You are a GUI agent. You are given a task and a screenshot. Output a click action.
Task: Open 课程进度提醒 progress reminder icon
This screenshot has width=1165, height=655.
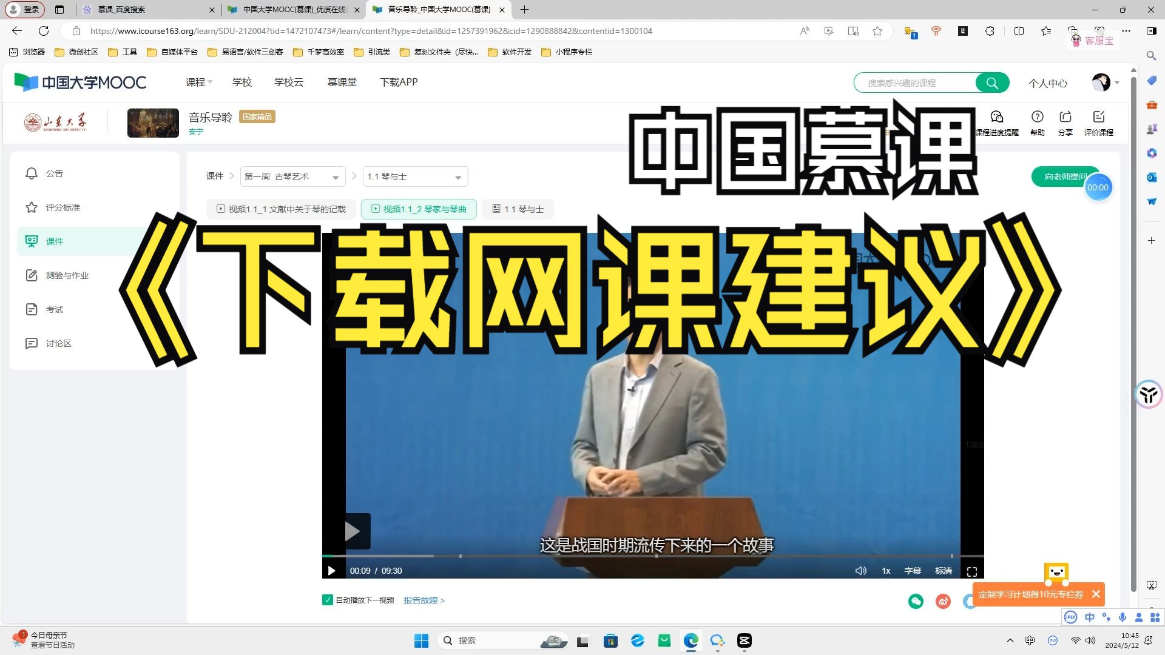point(997,123)
